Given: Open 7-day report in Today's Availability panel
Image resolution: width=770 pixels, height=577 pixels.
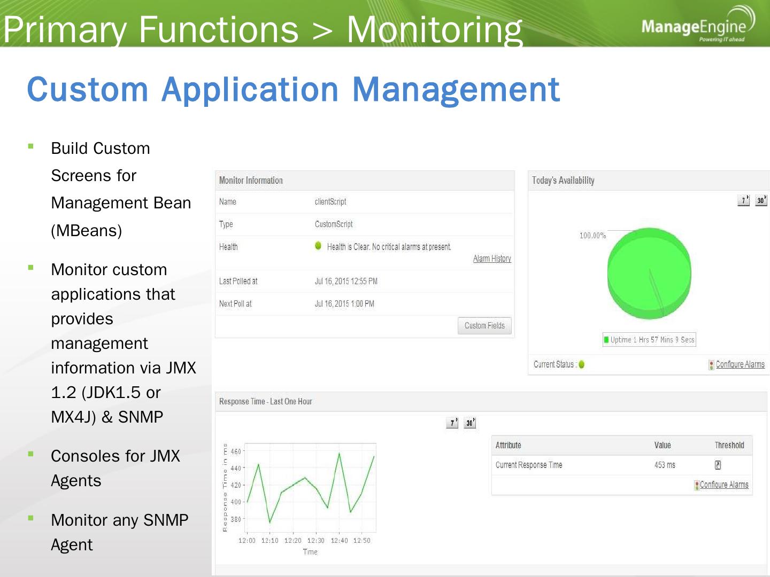Looking at the screenshot, I should 743,200.
